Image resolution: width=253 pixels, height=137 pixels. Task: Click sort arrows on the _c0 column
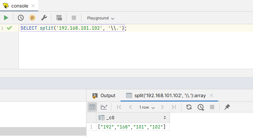[165, 118]
